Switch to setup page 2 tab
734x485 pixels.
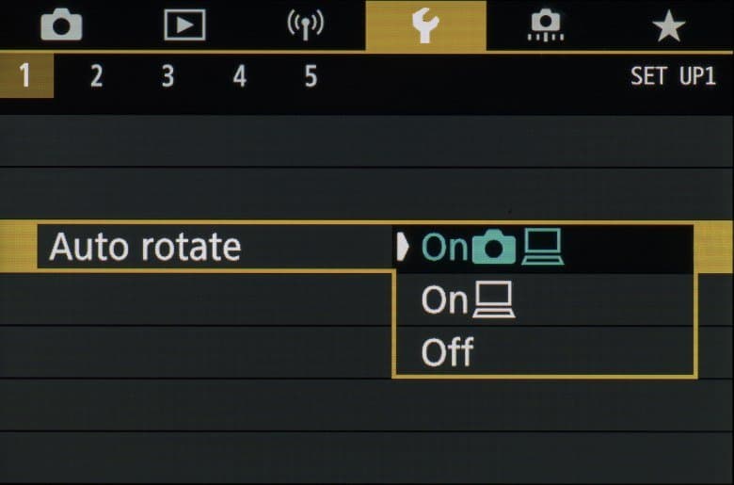click(x=96, y=76)
